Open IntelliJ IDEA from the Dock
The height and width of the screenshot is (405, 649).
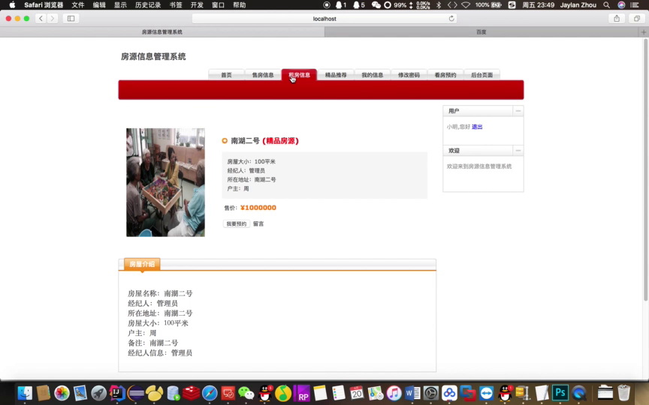(117, 392)
